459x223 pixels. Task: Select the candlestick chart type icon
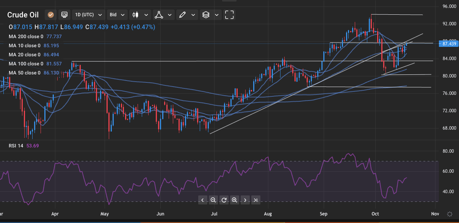(135, 15)
